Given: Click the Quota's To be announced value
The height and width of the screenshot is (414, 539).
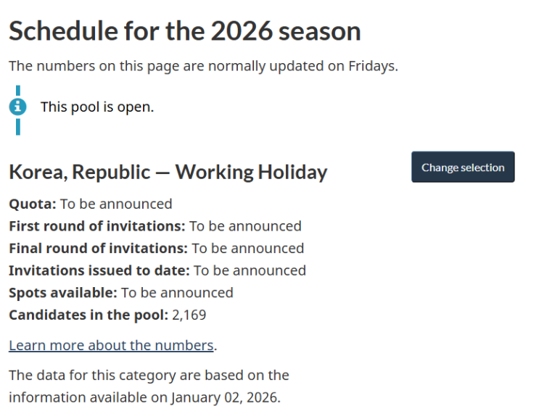Looking at the screenshot, I should [x=116, y=204].
